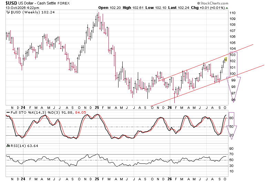
Task: Click the 102 label on price axis
Action: [233, 61]
